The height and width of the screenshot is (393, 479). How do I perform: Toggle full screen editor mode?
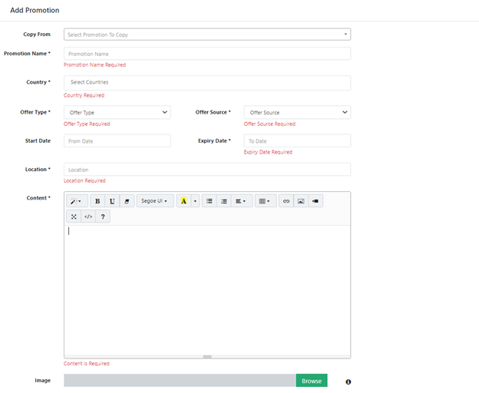click(x=74, y=216)
